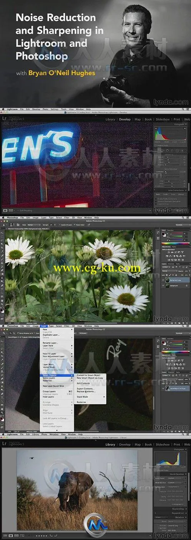Click Loupe view icon in Lightroom Develop toolbar

pos(5,211)
